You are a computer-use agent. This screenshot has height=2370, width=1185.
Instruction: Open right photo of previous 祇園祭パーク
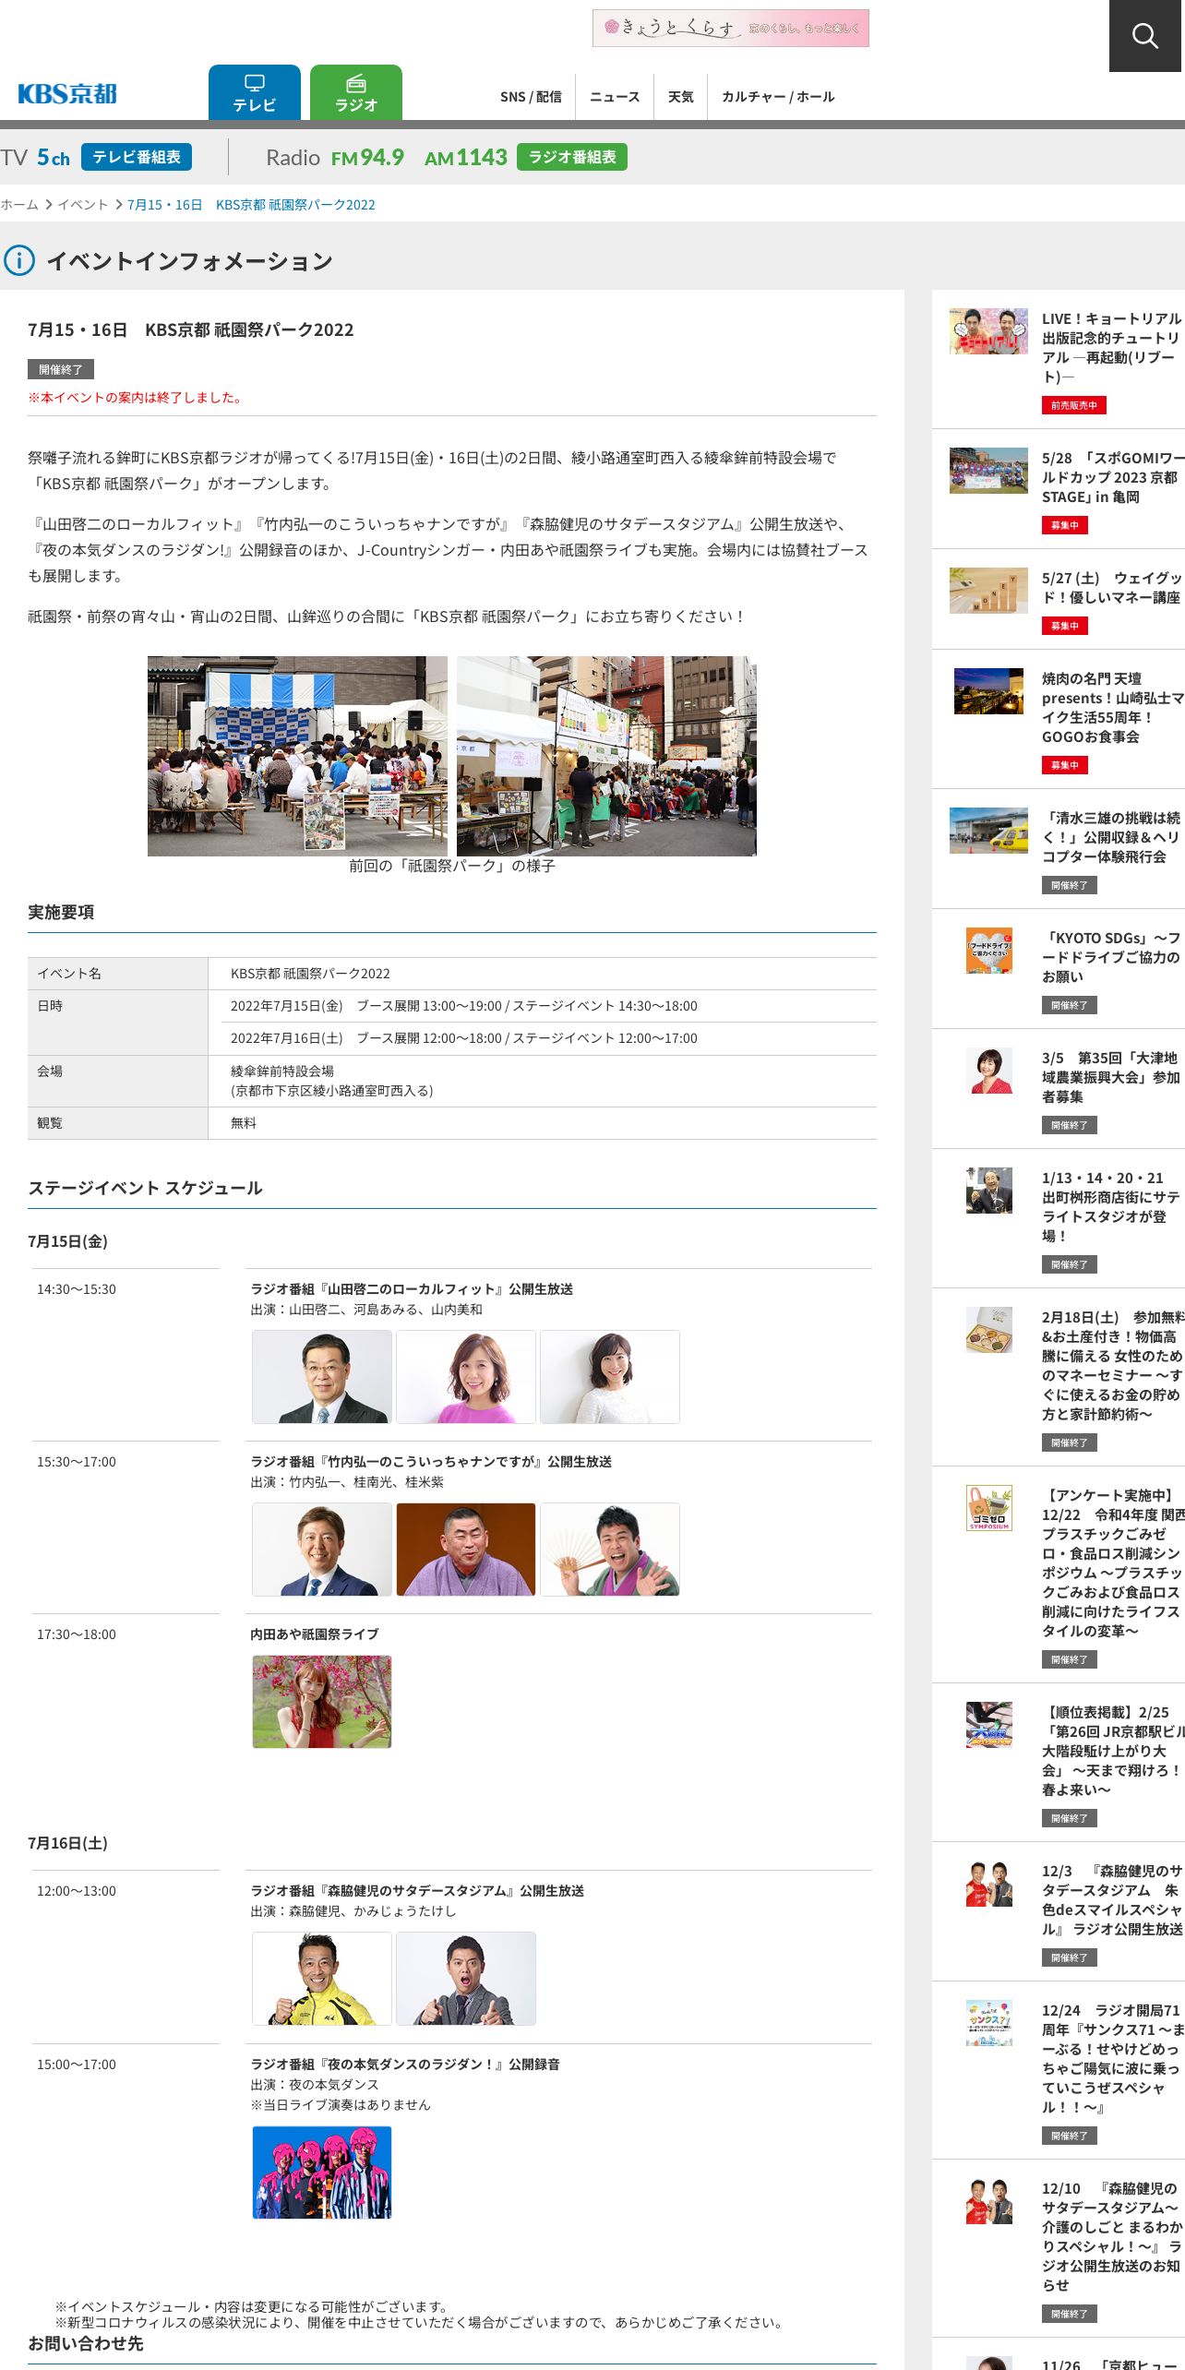coord(606,756)
